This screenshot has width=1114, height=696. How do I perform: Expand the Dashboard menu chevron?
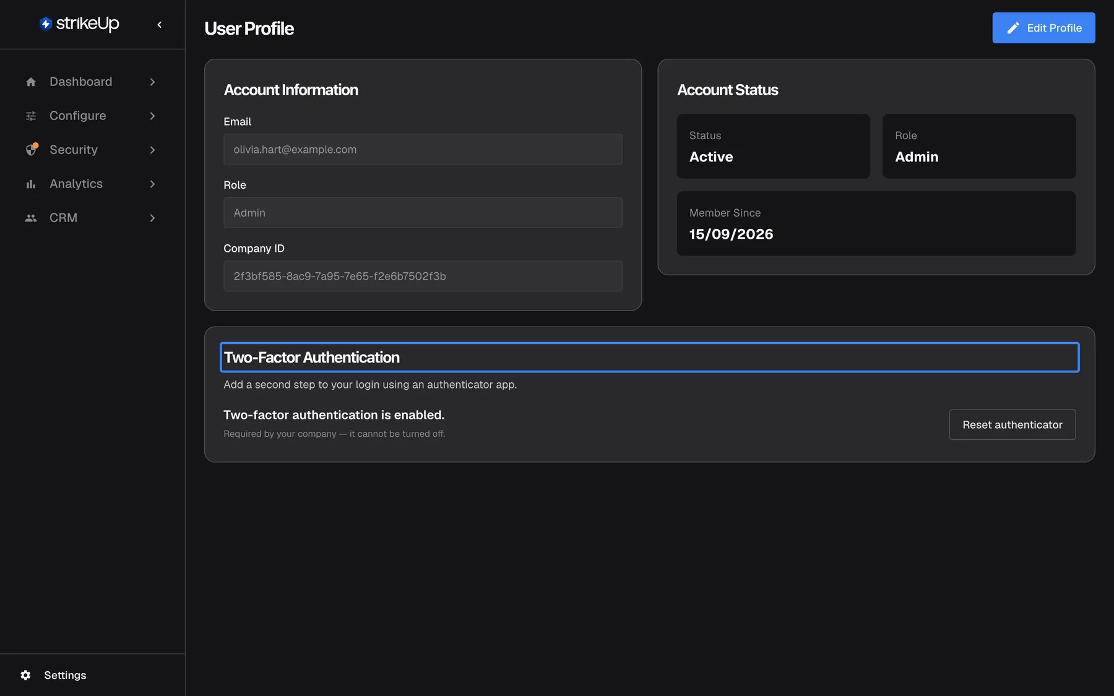click(x=152, y=82)
